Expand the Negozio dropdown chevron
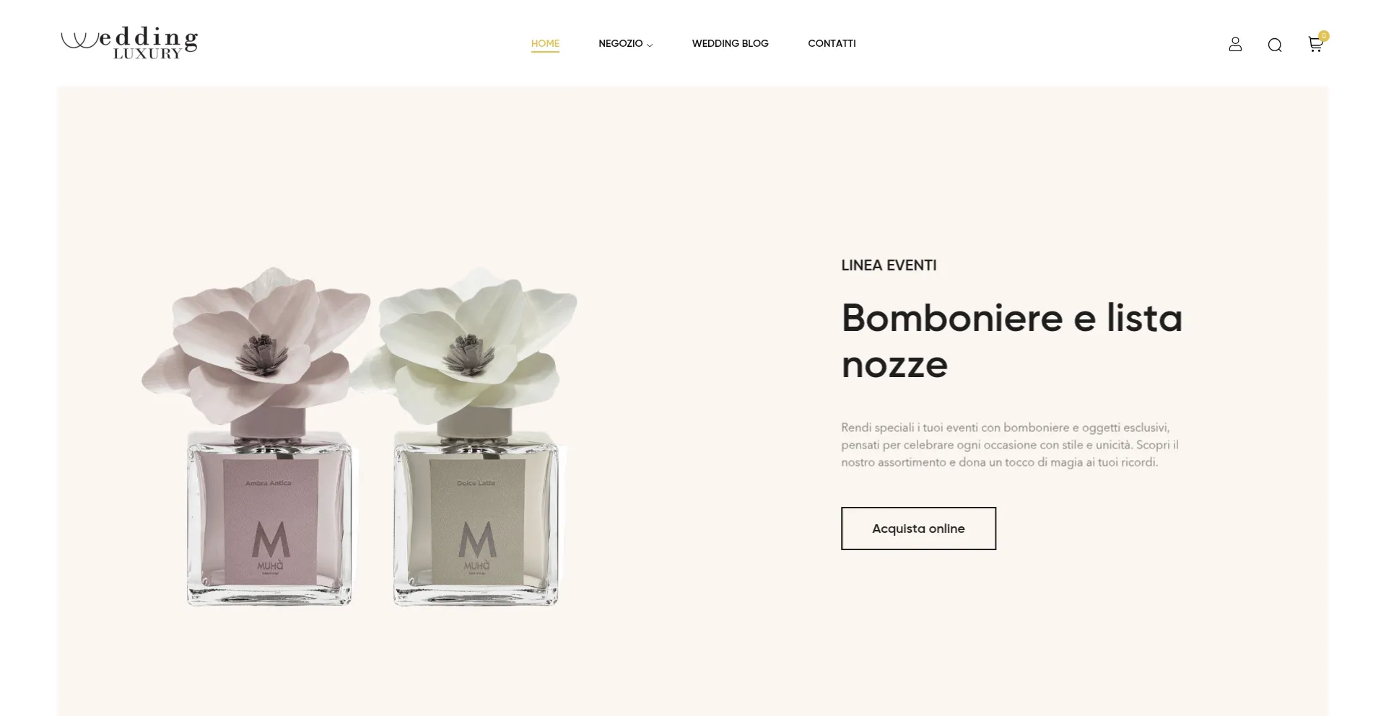1386x716 pixels. (650, 45)
